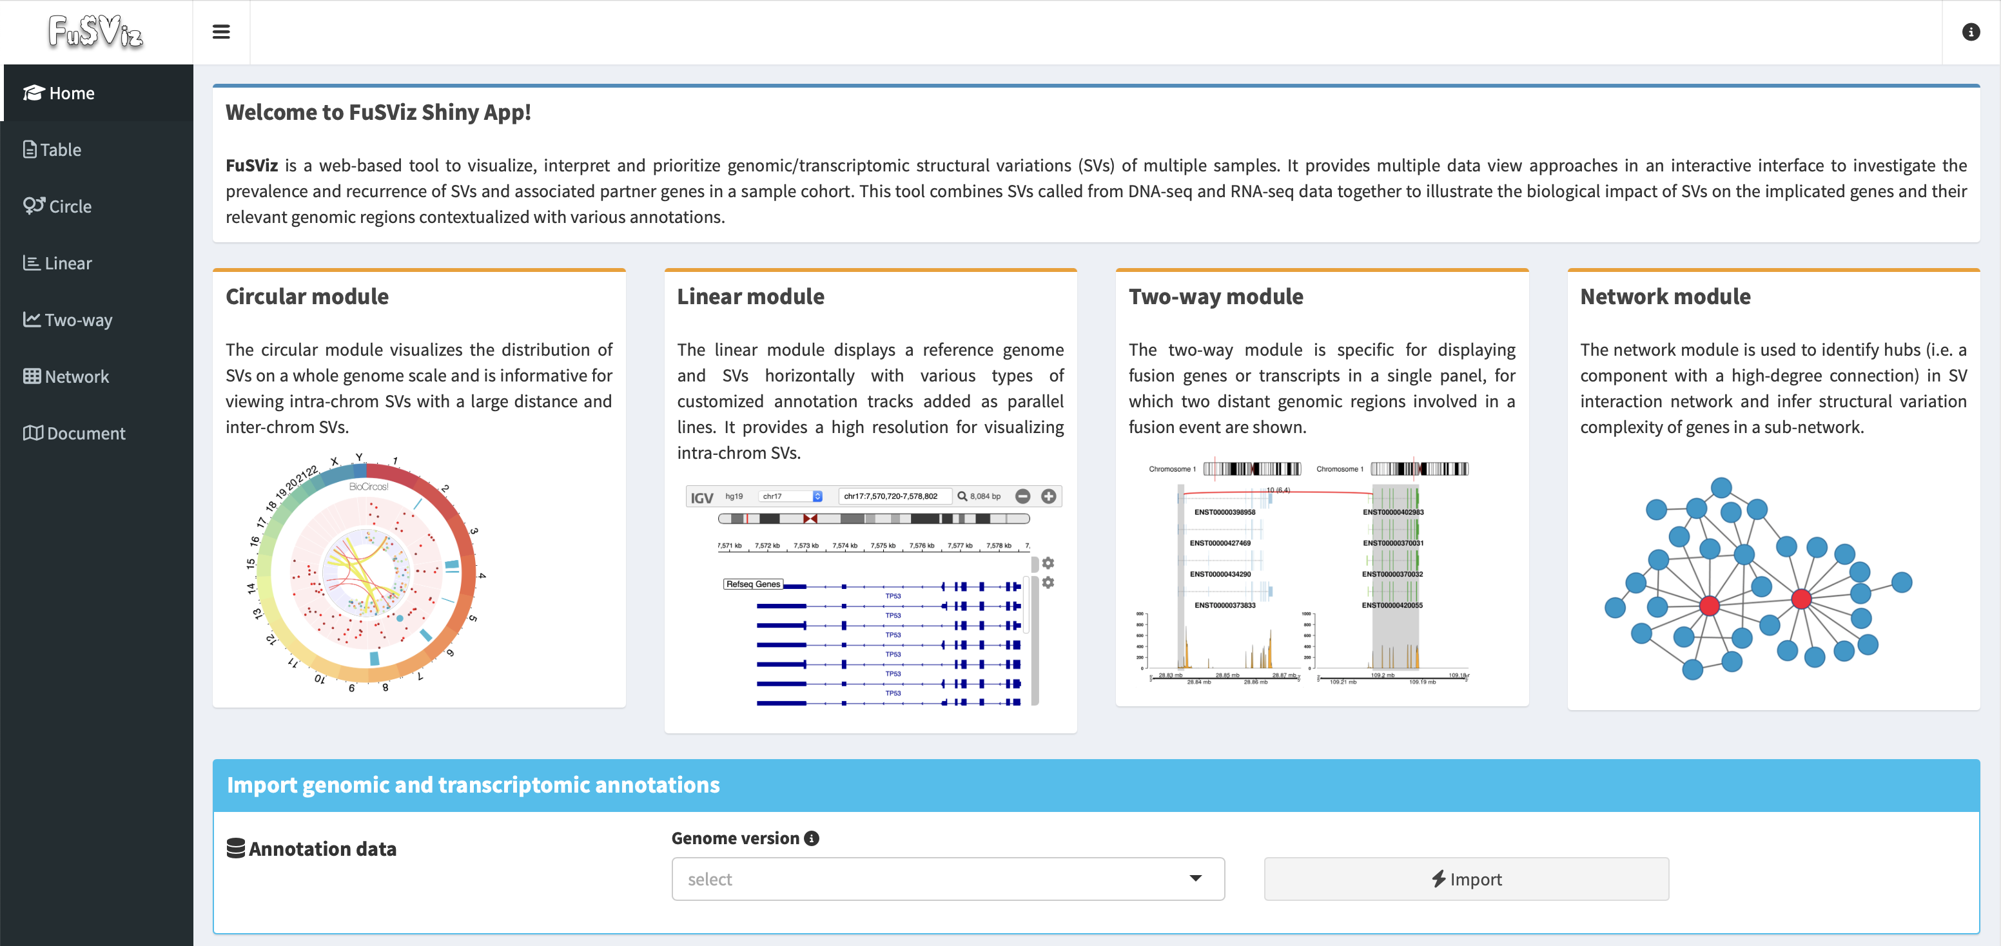Toggle the sidebar with the hamburger icon
This screenshot has height=946, width=2001.
point(221,32)
